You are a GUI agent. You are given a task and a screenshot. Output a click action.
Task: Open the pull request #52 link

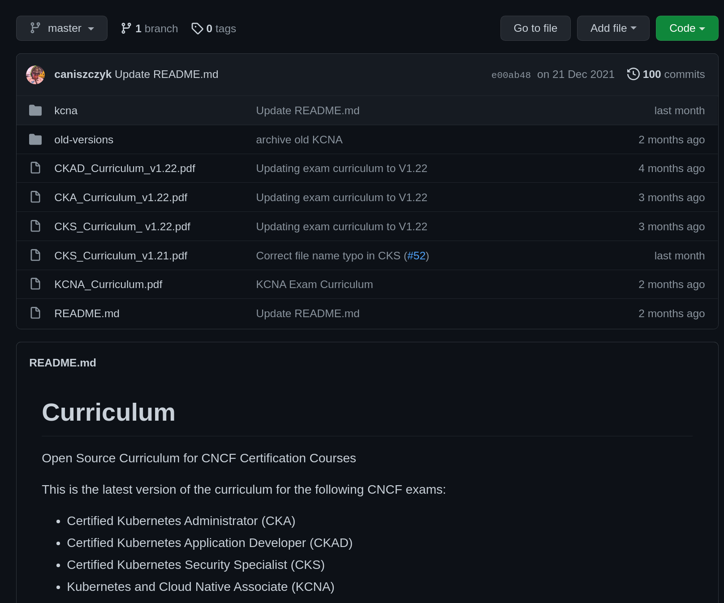(416, 256)
